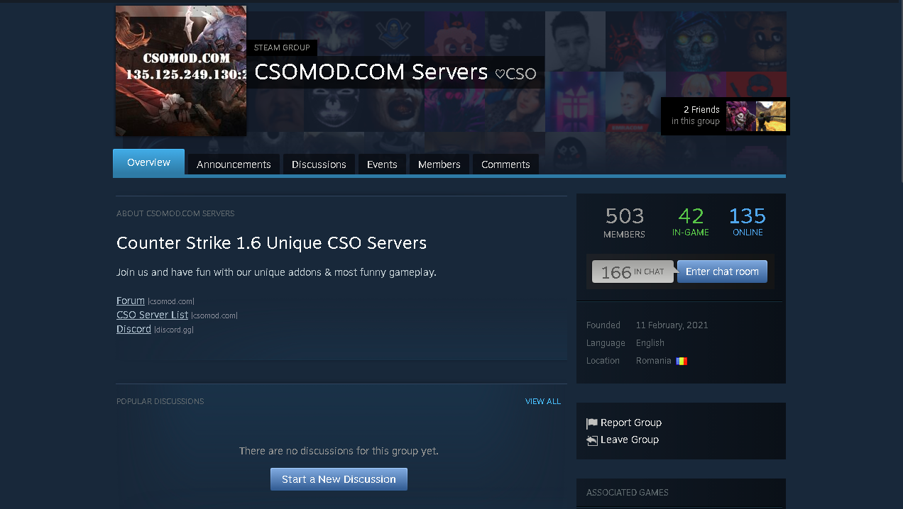Click the ASSOCIATED GAMES heading

click(628, 493)
